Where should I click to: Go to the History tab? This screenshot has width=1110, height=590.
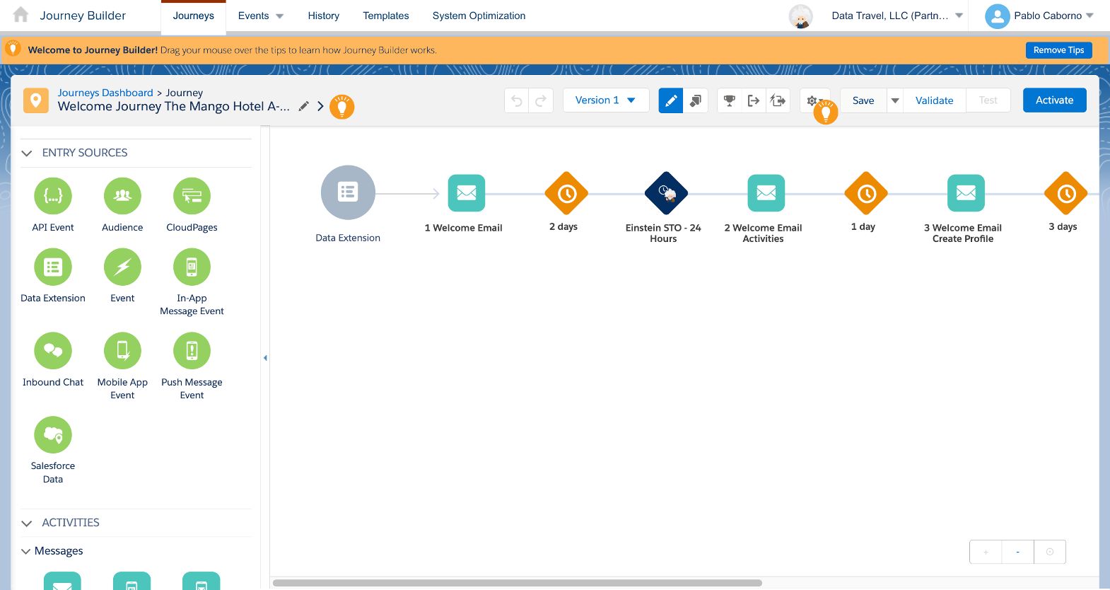[324, 16]
